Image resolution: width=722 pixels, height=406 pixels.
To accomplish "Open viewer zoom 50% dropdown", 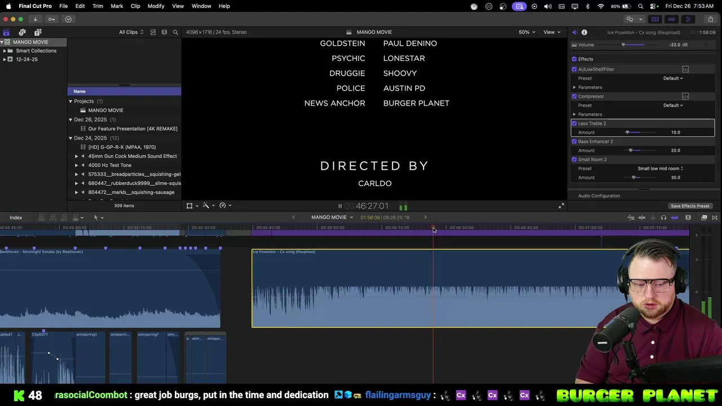I will pyautogui.click(x=527, y=32).
